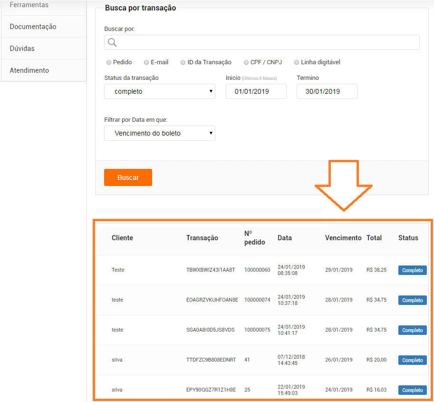Click the Total column header
This screenshot has height=402, width=434.
[374, 238]
